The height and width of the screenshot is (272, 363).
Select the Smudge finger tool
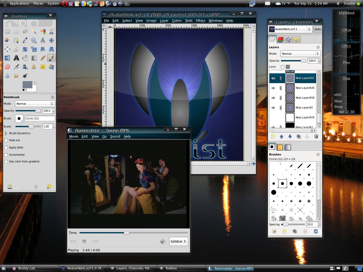pos(16,76)
